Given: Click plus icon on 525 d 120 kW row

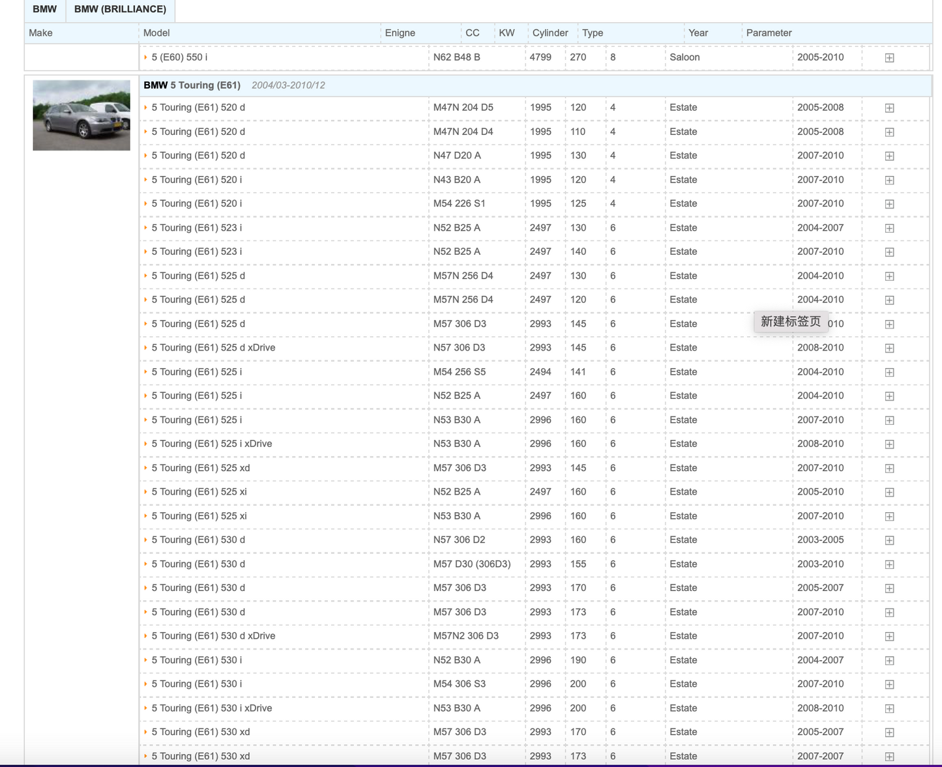Looking at the screenshot, I should pyautogui.click(x=889, y=300).
